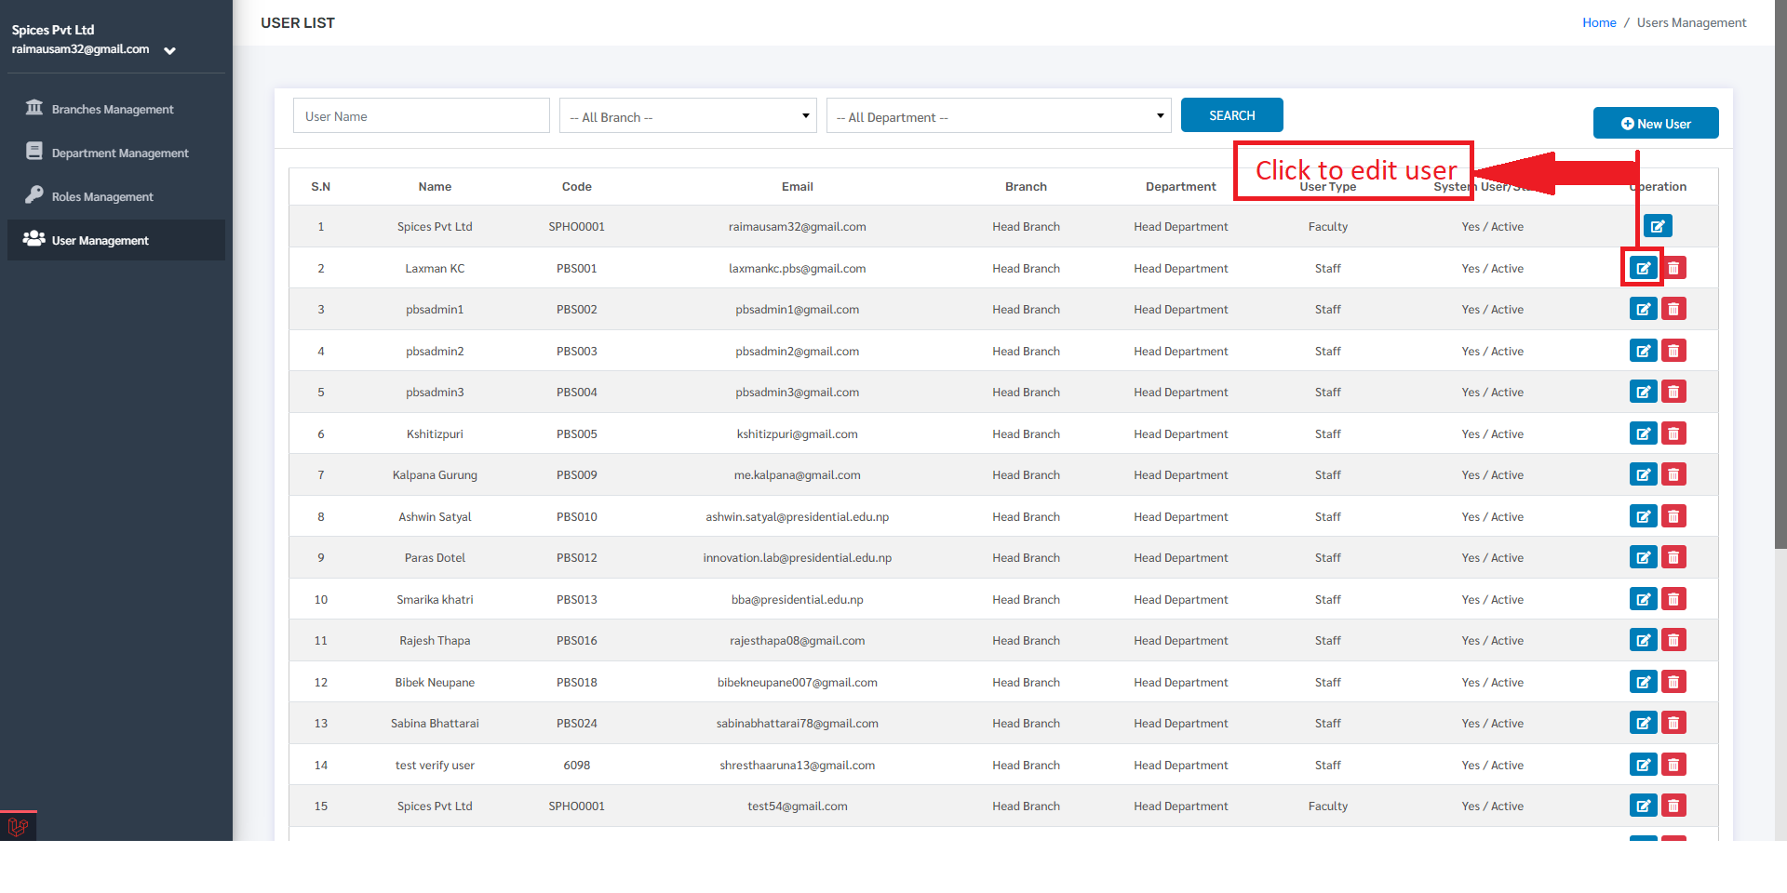Go to Home breadcrumb link

click(1599, 22)
